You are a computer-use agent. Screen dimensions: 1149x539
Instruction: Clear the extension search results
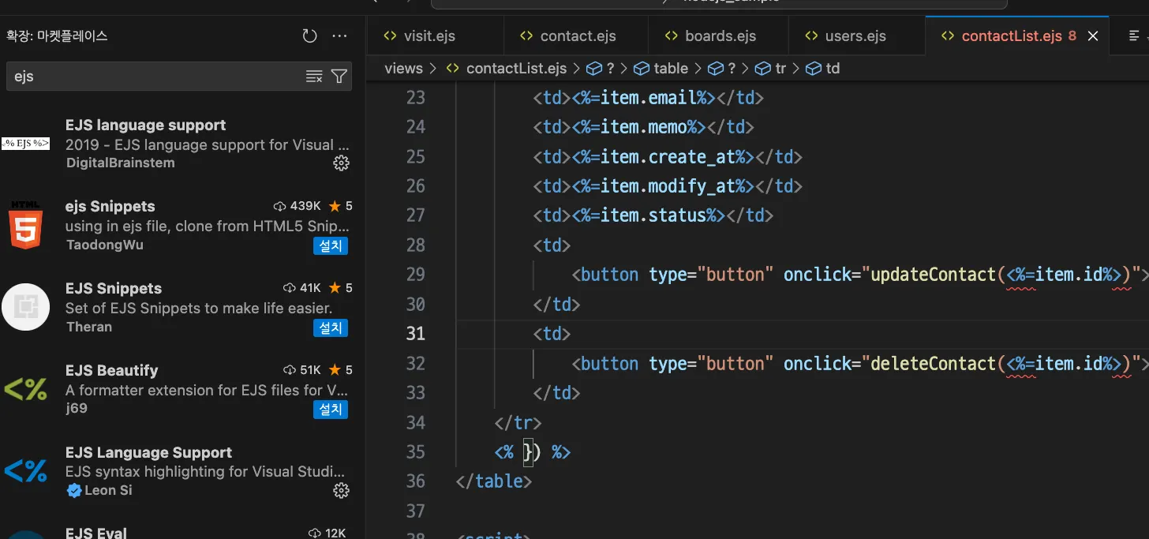pyautogui.click(x=314, y=77)
